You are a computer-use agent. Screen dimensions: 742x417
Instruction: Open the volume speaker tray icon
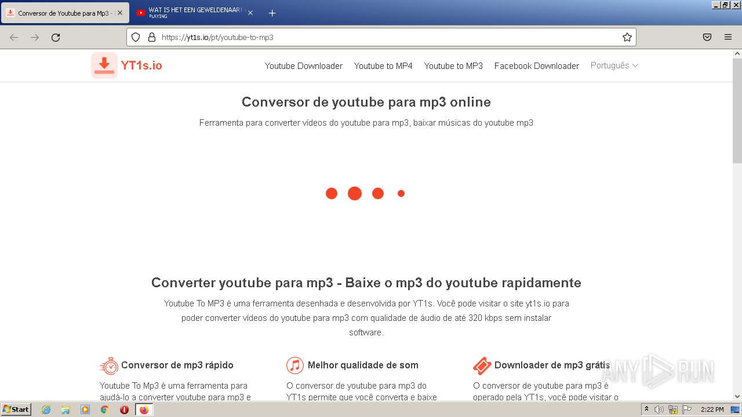click(659, 409)
